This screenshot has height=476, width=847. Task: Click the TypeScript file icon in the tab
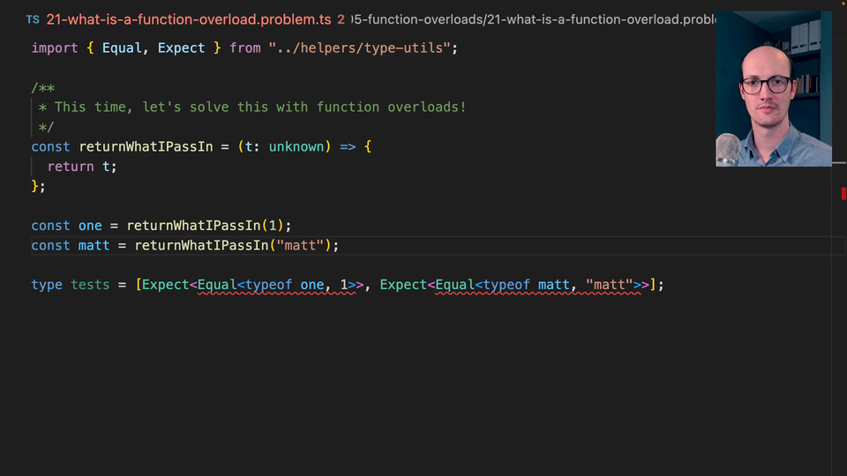[33, 19]
